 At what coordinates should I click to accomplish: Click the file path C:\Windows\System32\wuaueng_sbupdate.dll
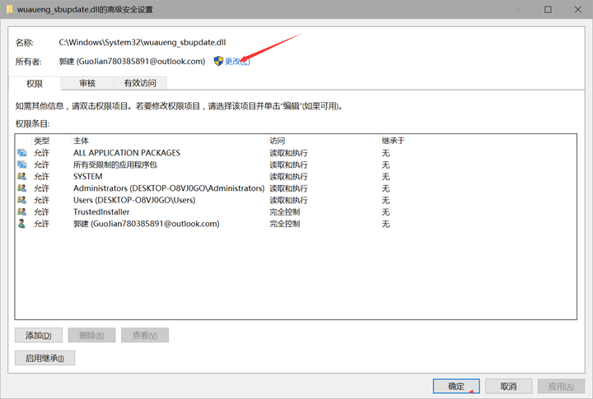[142, 42]
